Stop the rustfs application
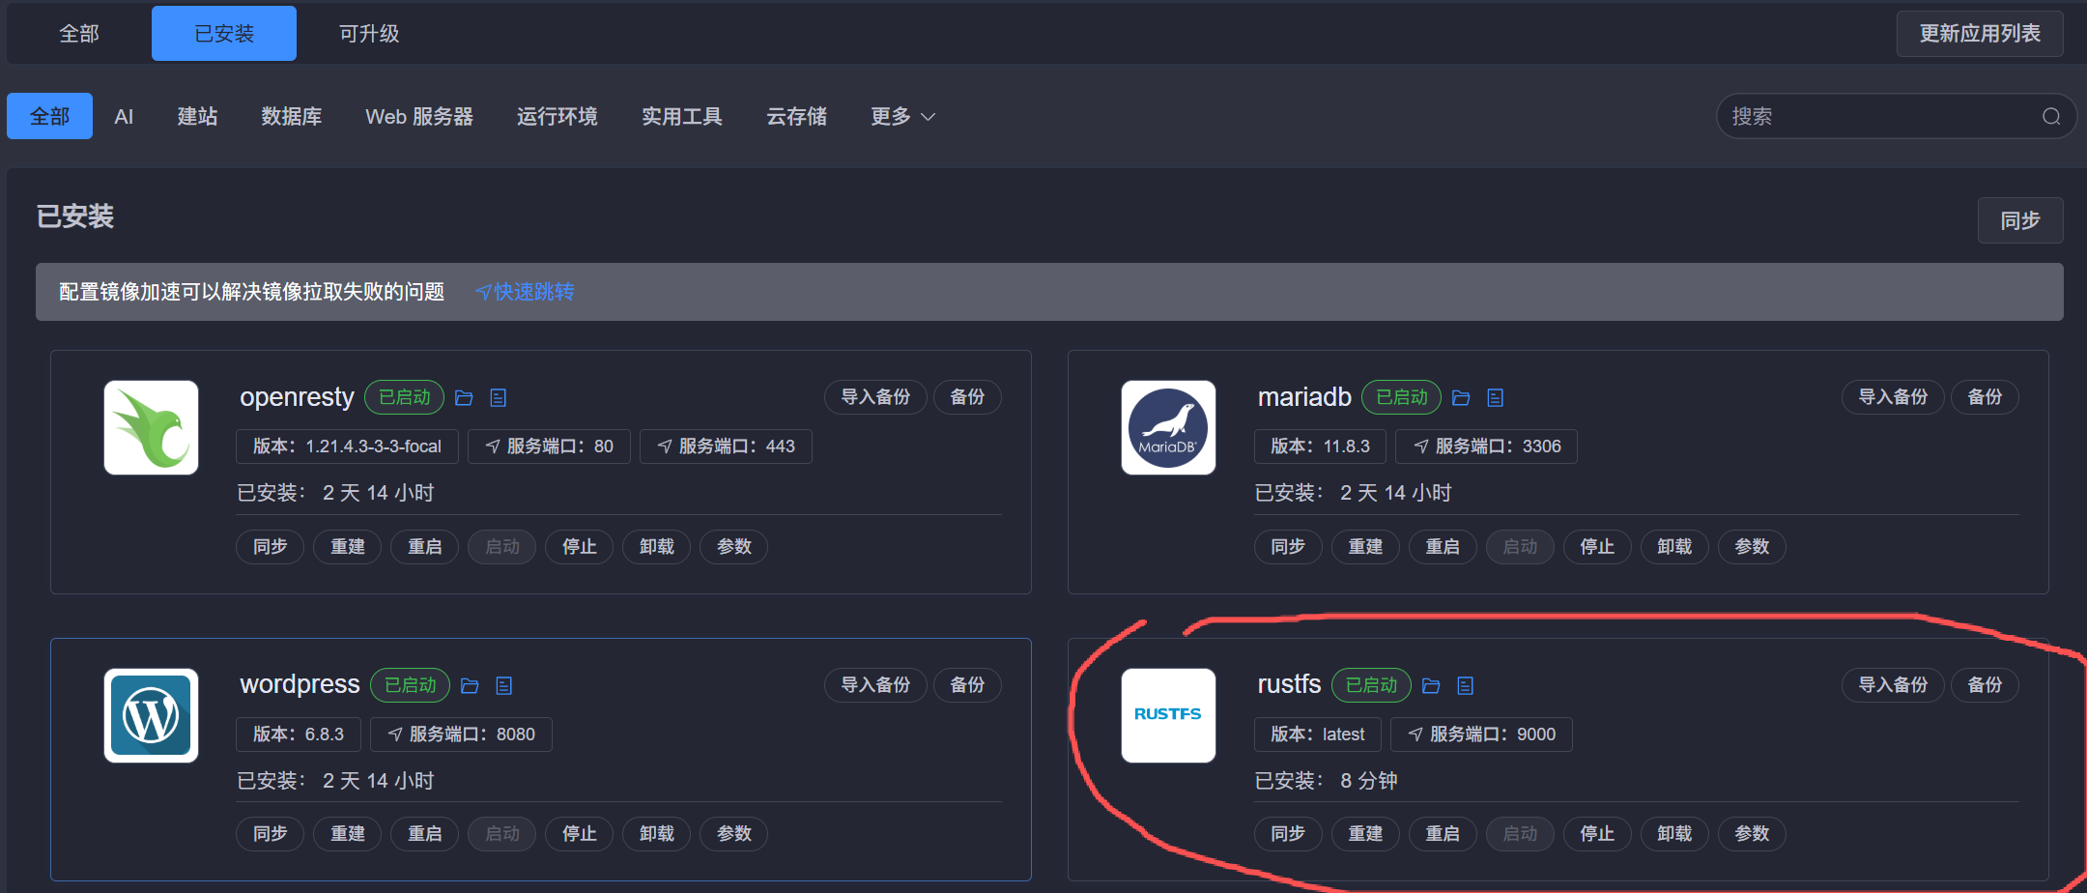Image resolution: width=2087 pixels, height=893 pixels. click(x=1597, y=834)
